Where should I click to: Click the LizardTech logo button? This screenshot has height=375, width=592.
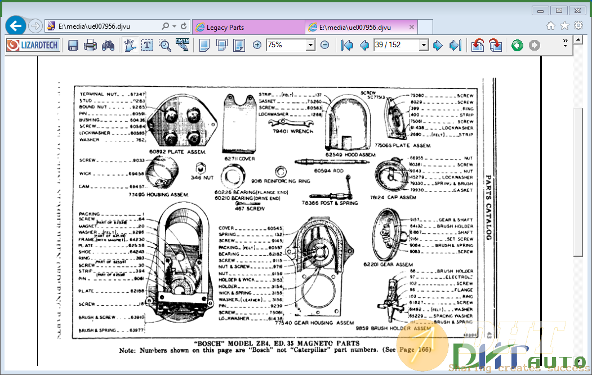pyautogui.click(x=33, y=45)
